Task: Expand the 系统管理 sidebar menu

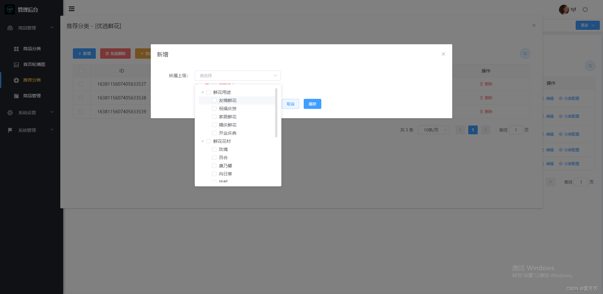Action: point(52,130)
